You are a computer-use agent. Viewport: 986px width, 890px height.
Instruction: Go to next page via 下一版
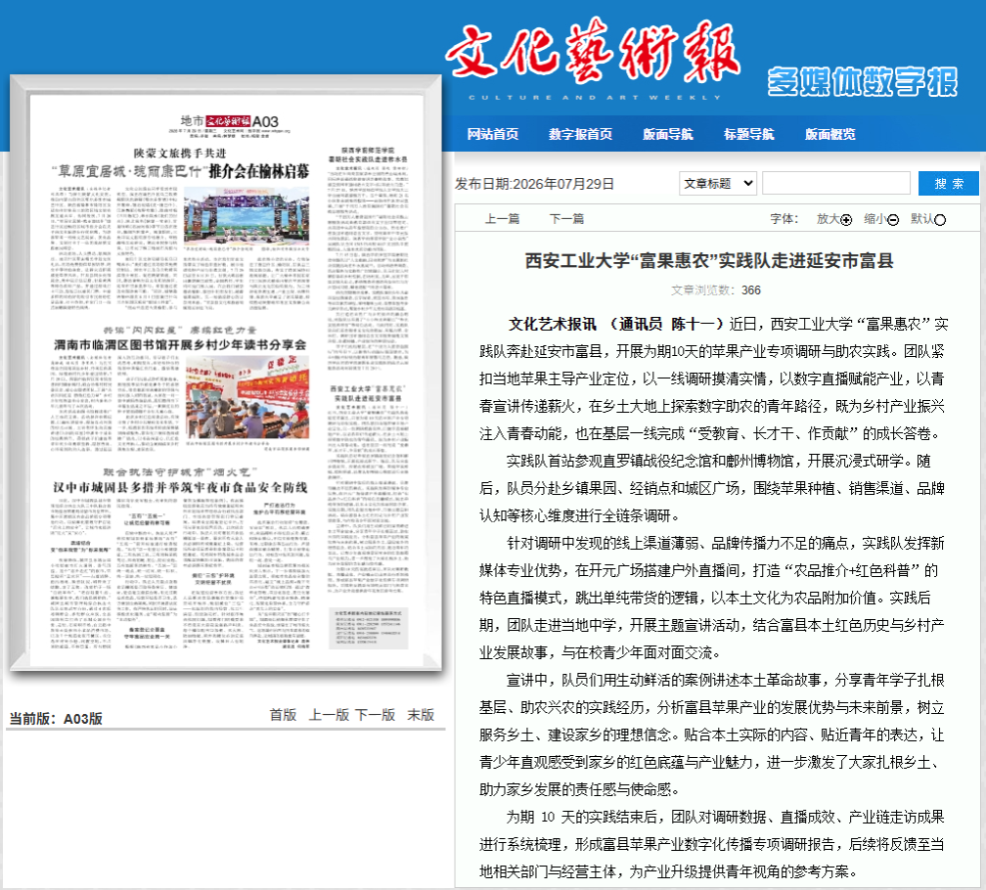376,715
